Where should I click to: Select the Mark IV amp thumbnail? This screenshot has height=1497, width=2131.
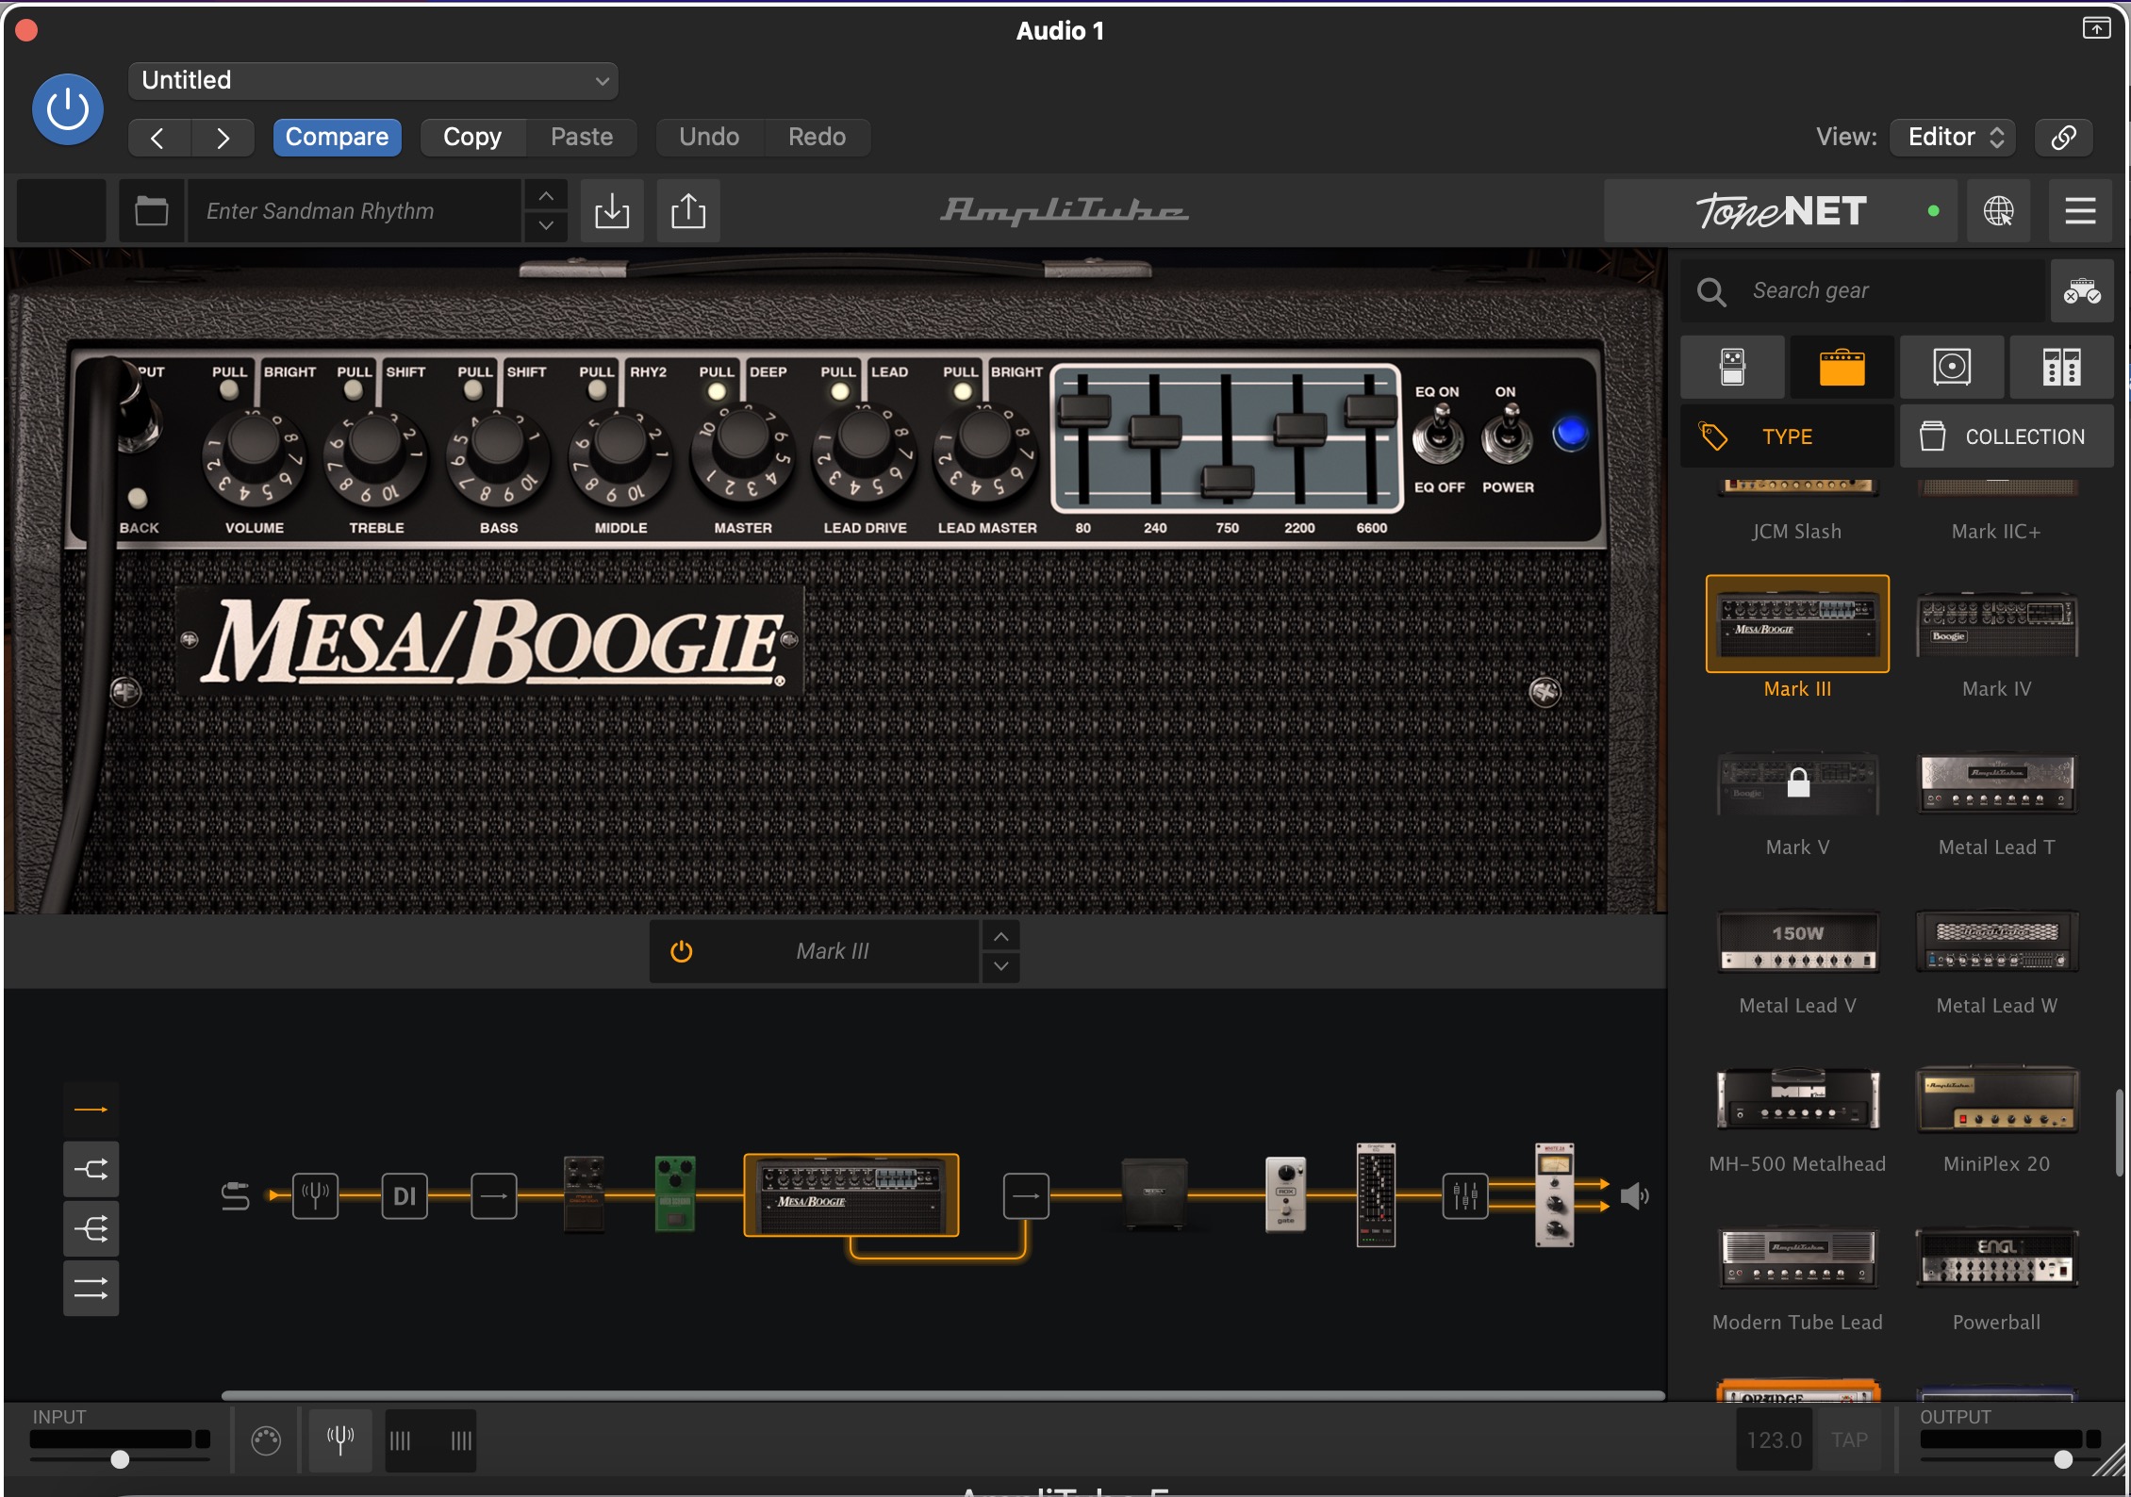click(1996, 624)
